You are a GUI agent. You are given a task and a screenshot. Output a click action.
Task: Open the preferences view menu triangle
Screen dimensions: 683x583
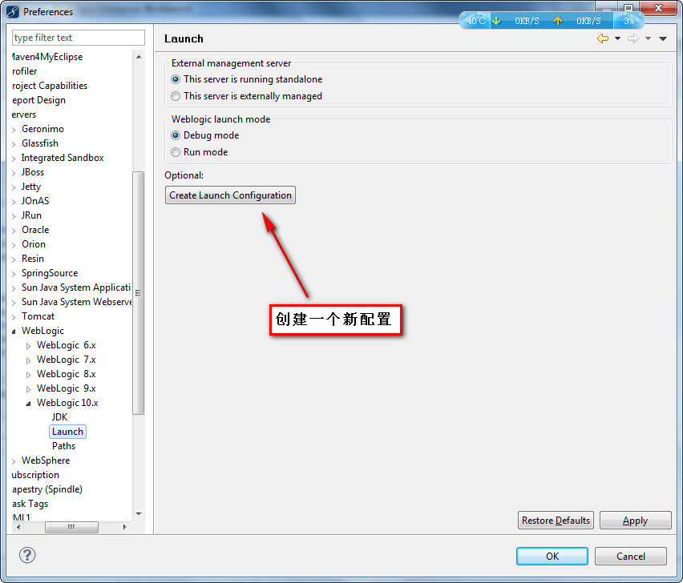click(662, 38)
